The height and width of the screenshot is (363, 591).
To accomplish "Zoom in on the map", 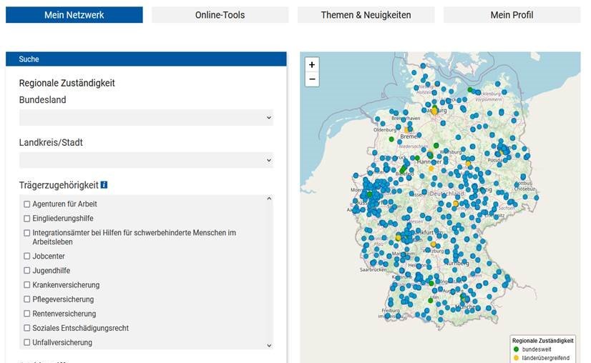I will 311,64.
